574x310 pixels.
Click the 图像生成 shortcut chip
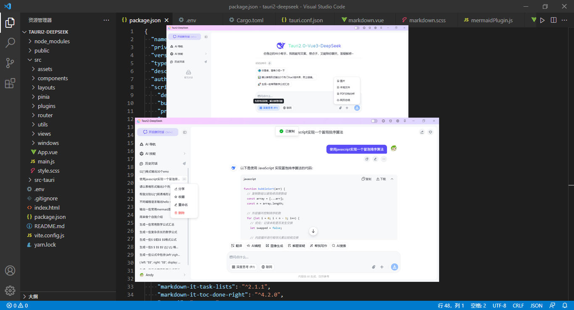(274, 246)
